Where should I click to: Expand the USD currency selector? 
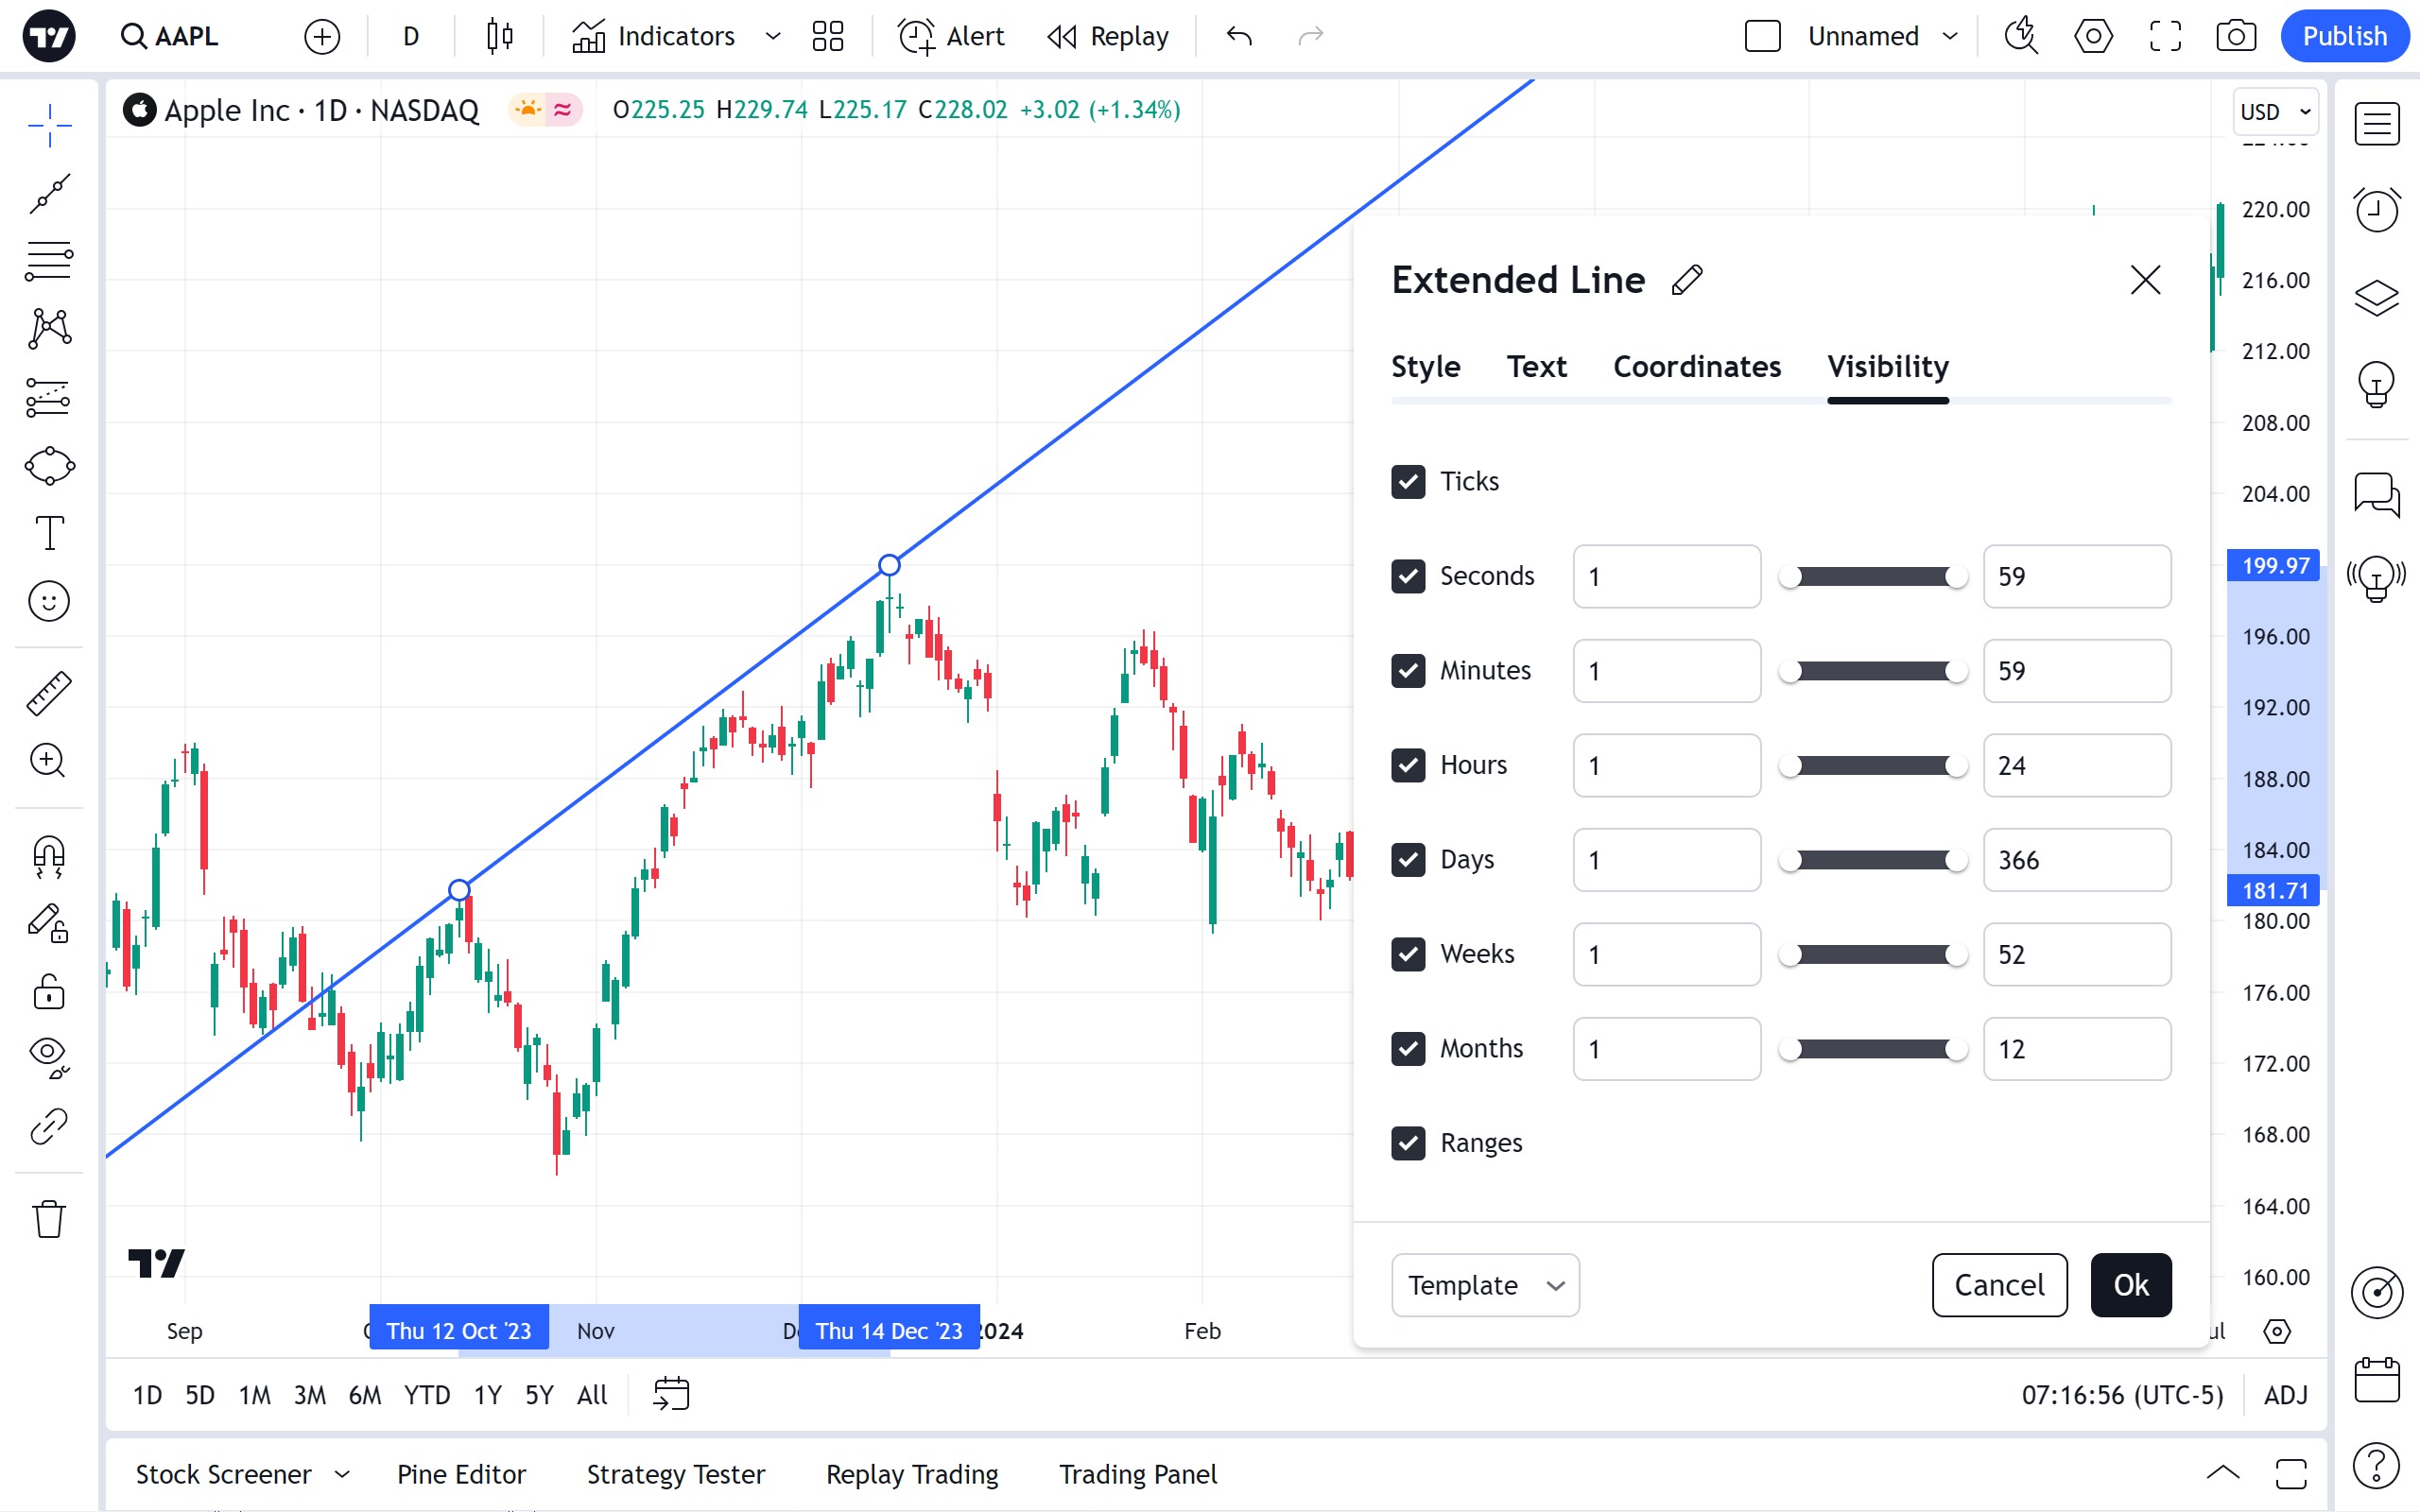click(2275, 112)
